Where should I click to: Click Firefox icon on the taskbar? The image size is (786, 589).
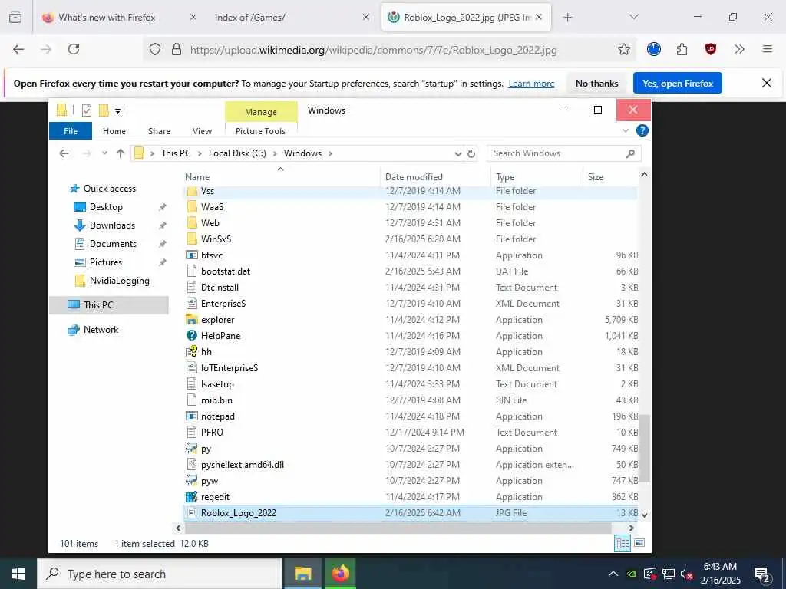coord(340,574)
